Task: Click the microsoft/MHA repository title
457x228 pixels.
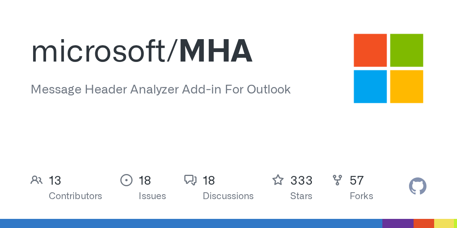Action: pyautogui.click(x=142, y=51)
